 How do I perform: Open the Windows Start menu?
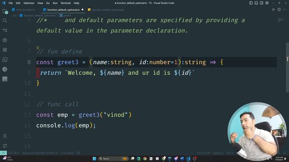point(94,158)
